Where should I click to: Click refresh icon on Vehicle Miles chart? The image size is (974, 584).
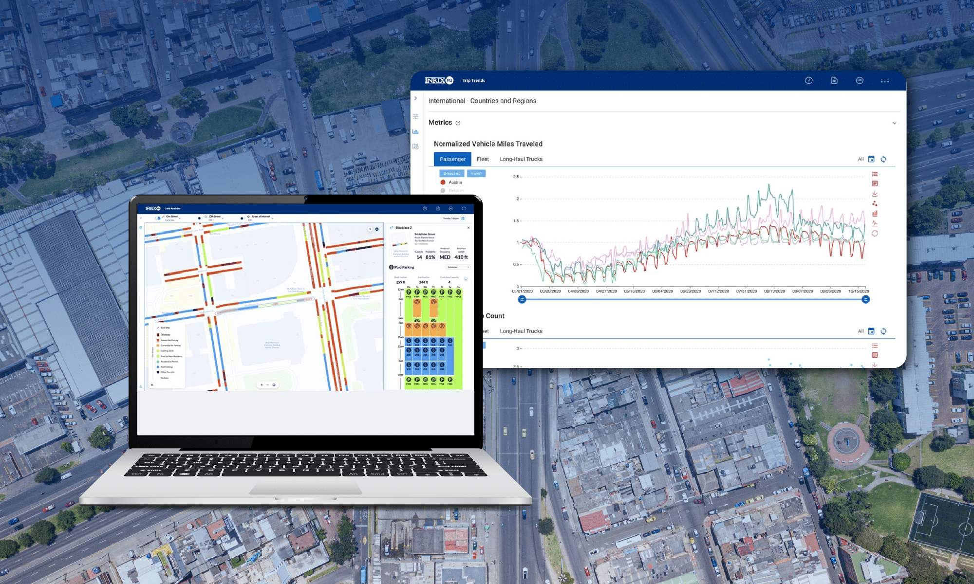[x=883, y=159]
